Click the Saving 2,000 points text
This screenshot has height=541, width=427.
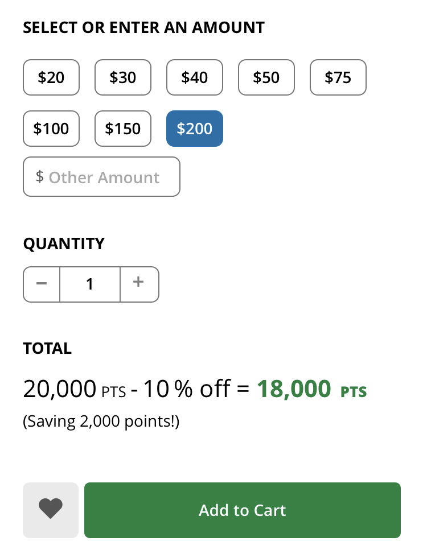(101, 422)
